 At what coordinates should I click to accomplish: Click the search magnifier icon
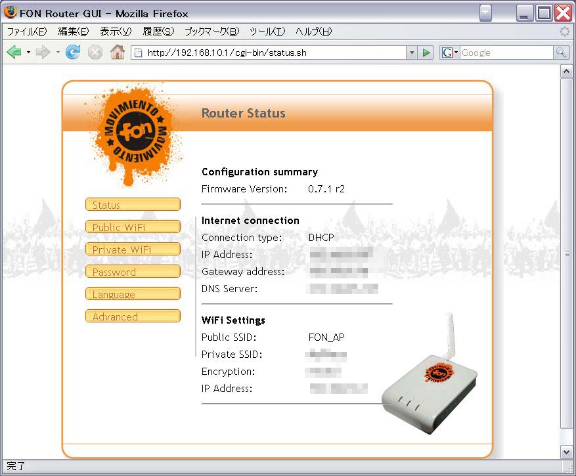(x=561, y=53)
